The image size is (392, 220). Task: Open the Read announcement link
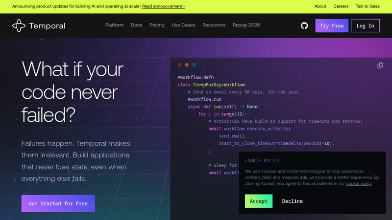(x=164, y=6)
